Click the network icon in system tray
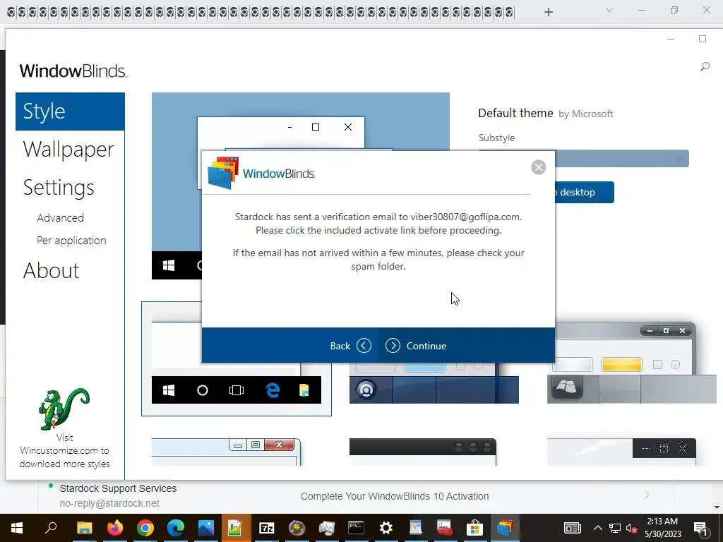Image resolution: width=723 pixels, height=542 pixels. (x=615, y=528)
